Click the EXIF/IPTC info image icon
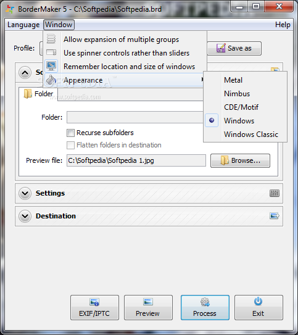This screenshot has height=335, width=298. tap(94, 302)
